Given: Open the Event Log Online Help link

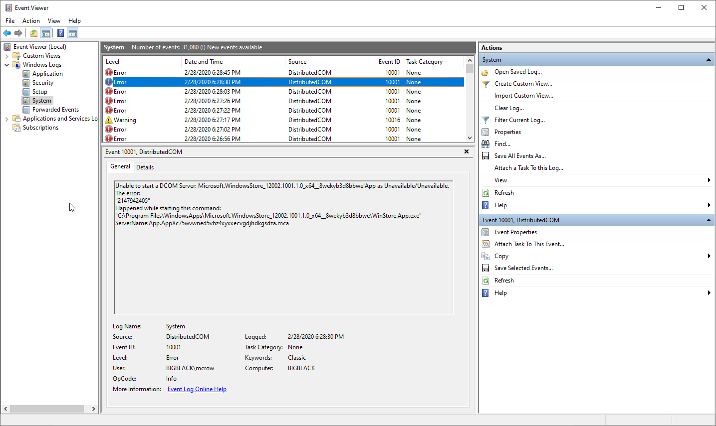Looking at the screenshot, I should coord(197,389).
